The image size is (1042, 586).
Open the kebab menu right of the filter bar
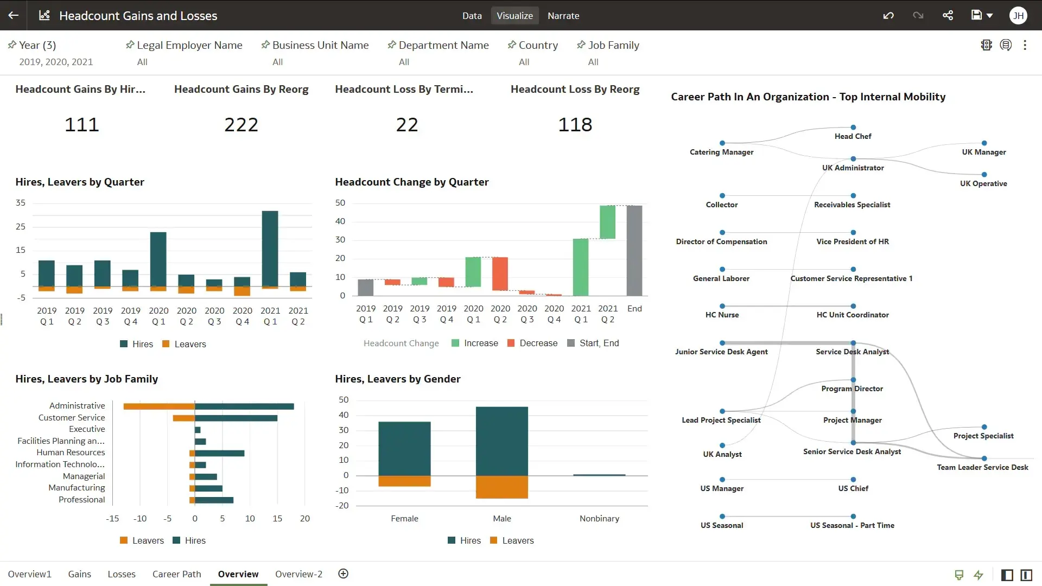(x=1025, y=45)
